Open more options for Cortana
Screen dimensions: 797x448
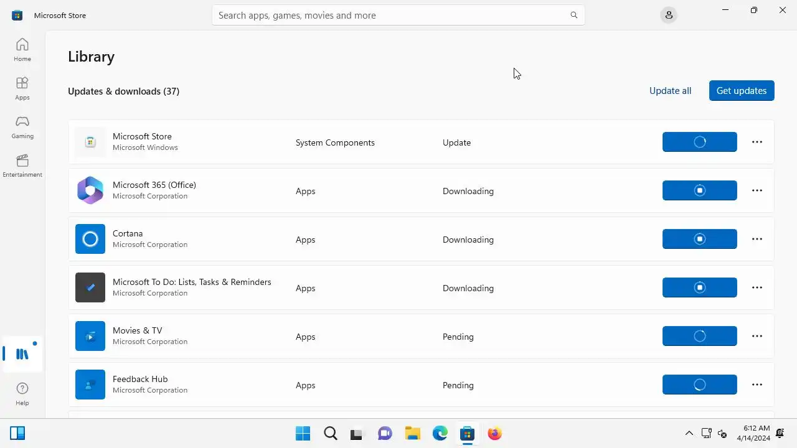coord(757,239)
